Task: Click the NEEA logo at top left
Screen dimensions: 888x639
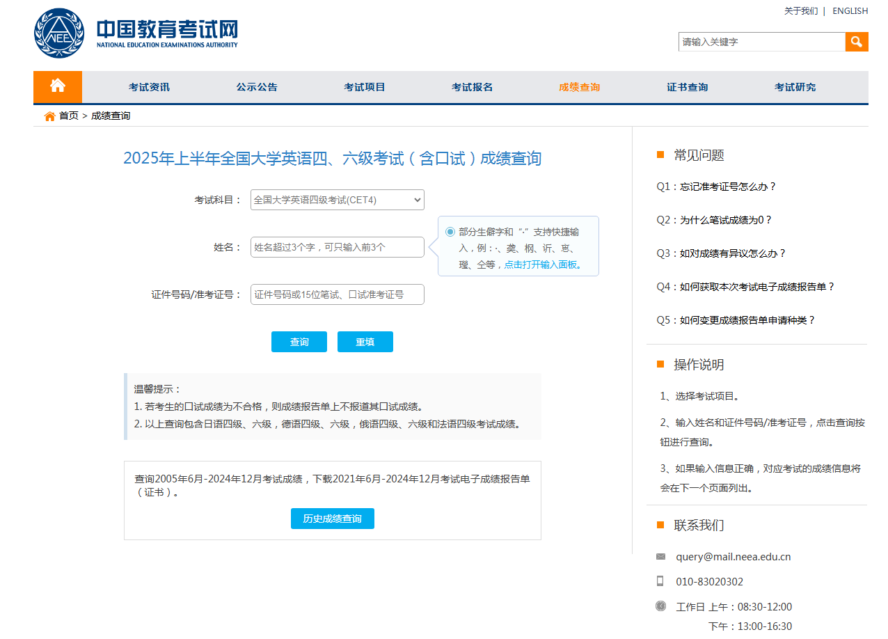Action: point(59,33)
